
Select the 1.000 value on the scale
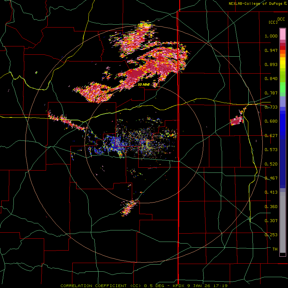(271, 36)
